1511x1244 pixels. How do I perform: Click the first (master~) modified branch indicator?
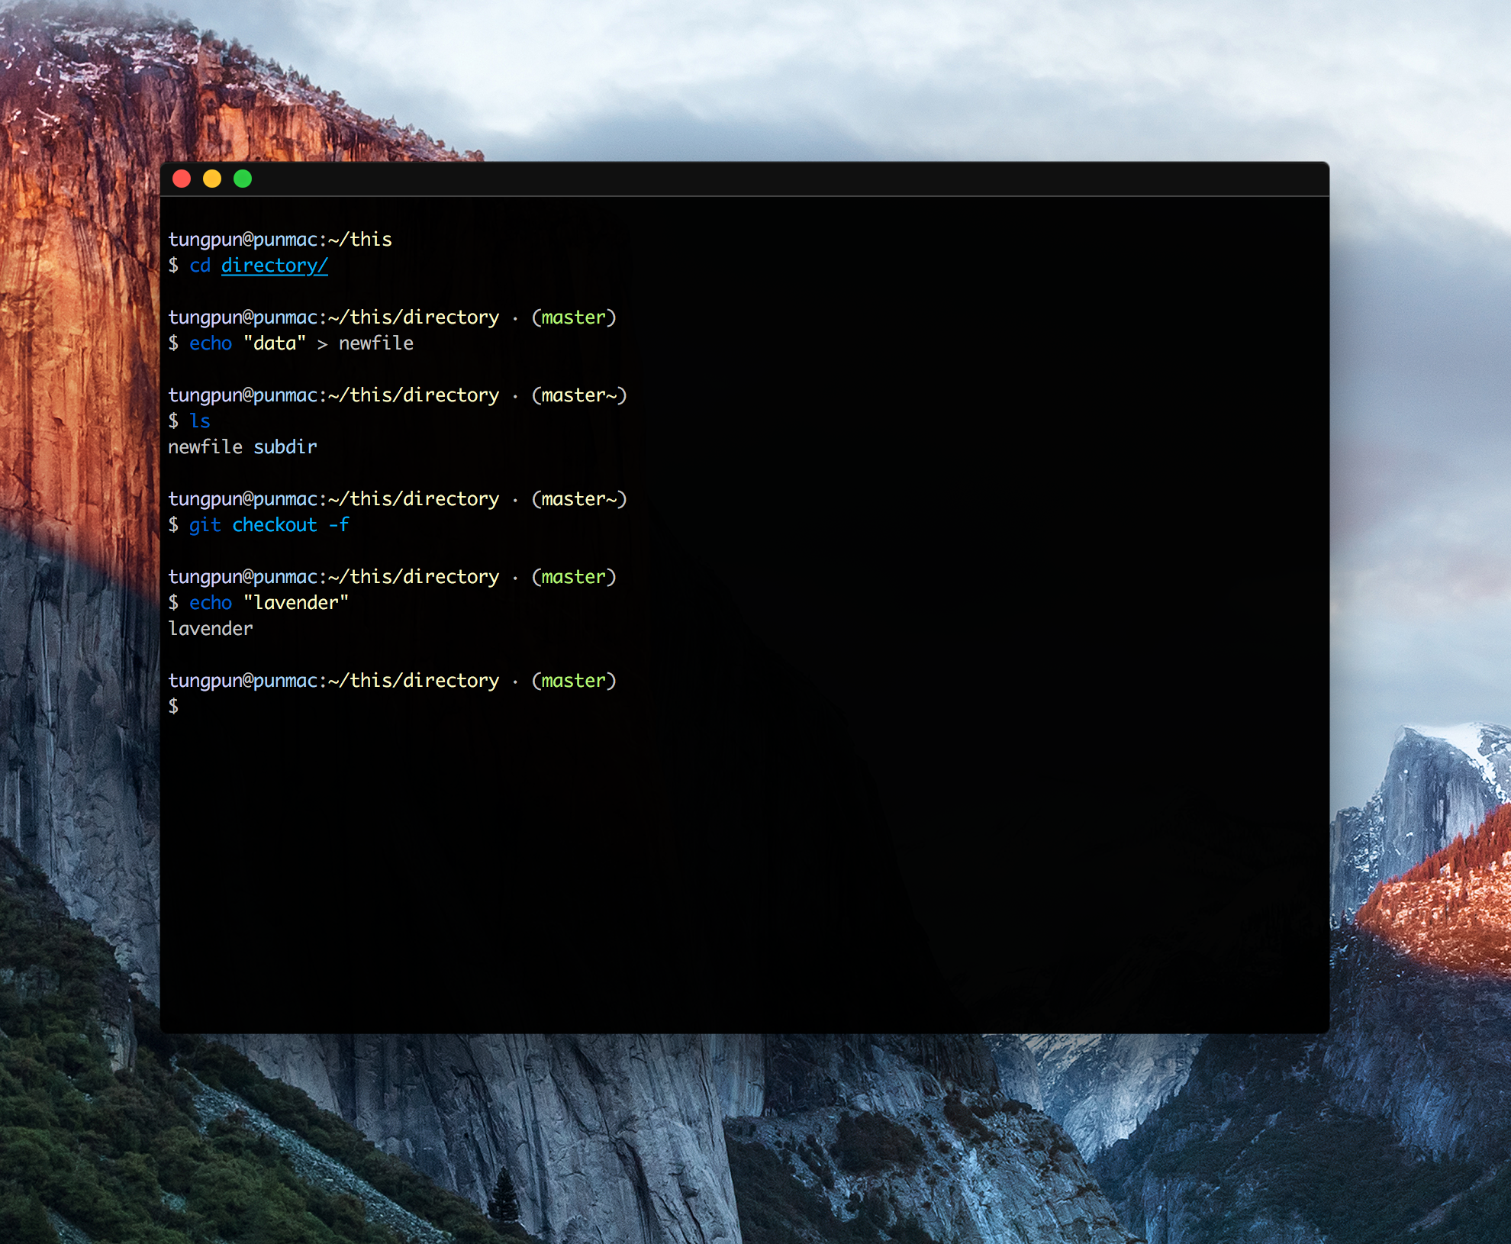[578, 395]
